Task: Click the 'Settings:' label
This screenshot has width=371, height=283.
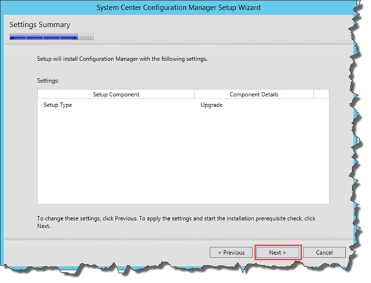Action: click(x=48, y=81)
